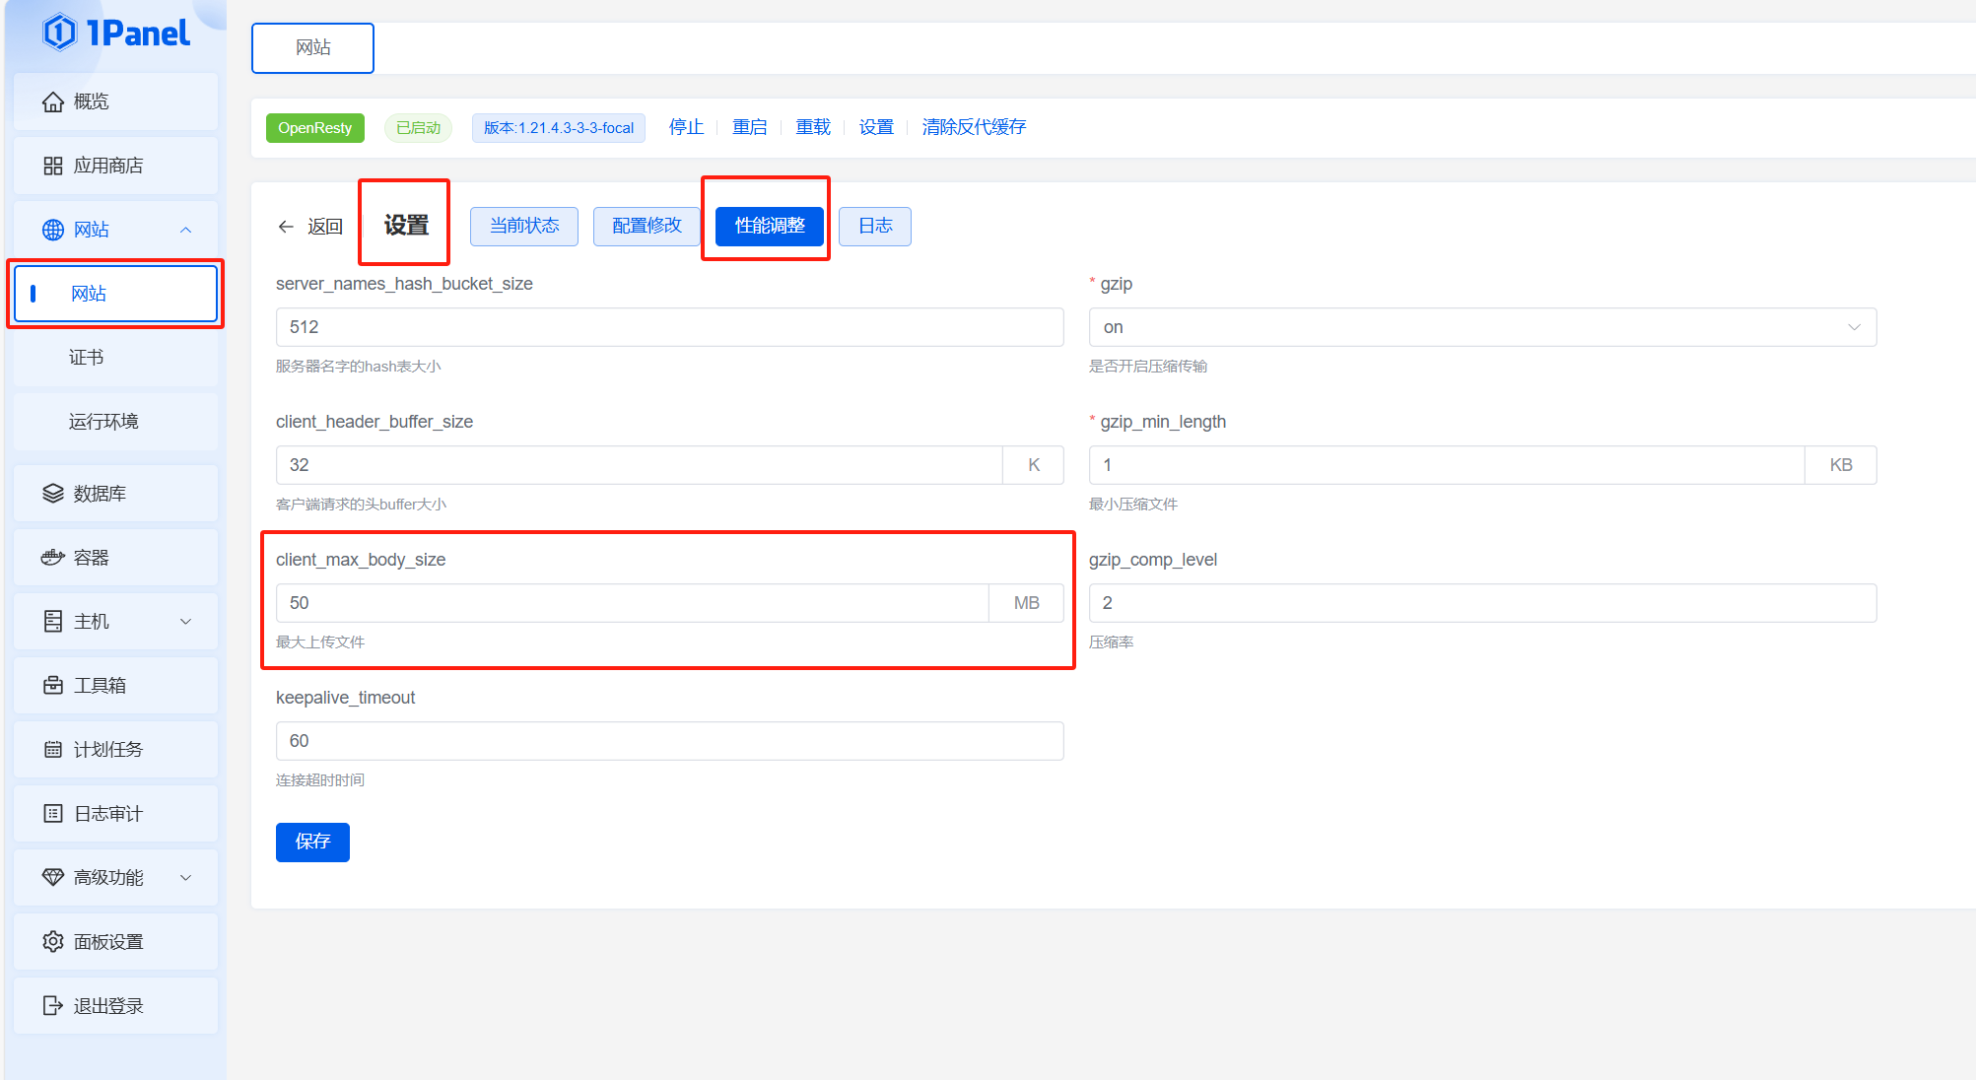Expand the Host menu chevron
Screen dimensions: 1976x1080
[x=185, y=622]
